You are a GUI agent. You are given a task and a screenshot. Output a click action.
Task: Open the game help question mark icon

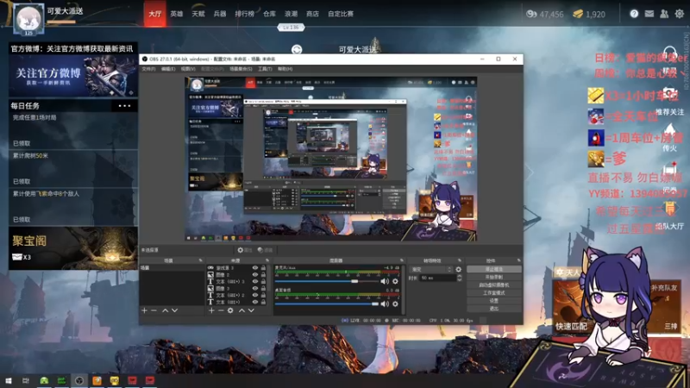634,14
